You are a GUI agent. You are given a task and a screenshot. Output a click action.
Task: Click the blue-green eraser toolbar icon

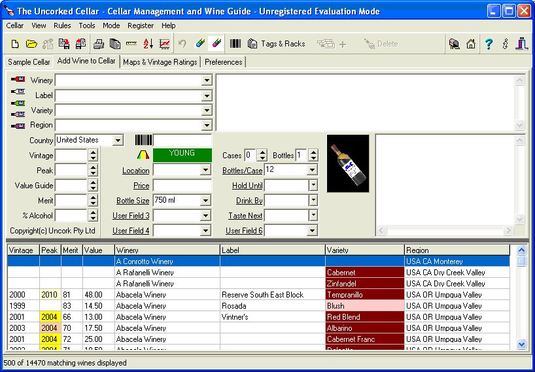pos(200,43)
